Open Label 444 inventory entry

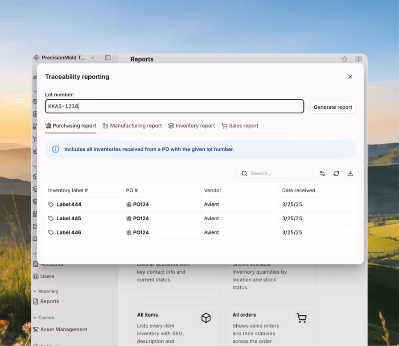click(x=69, y=205)
